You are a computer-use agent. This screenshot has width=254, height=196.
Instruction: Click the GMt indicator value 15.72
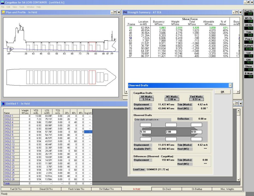click(x=249, y=63)
